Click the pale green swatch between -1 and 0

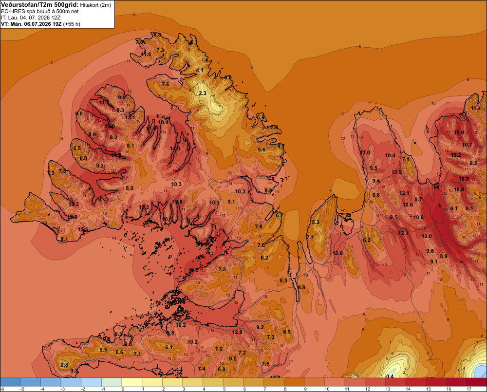pos(112,382)
